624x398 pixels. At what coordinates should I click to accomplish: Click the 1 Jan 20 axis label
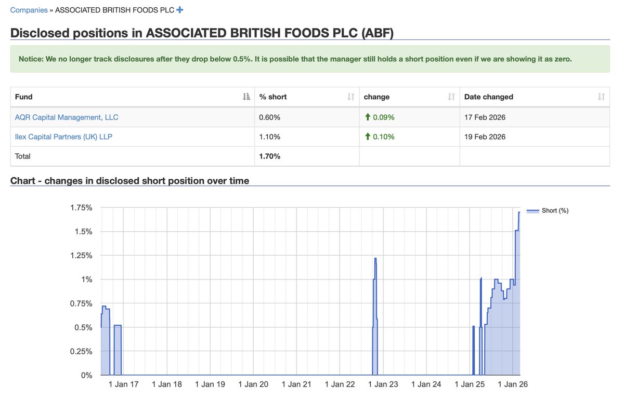point(253,384)
